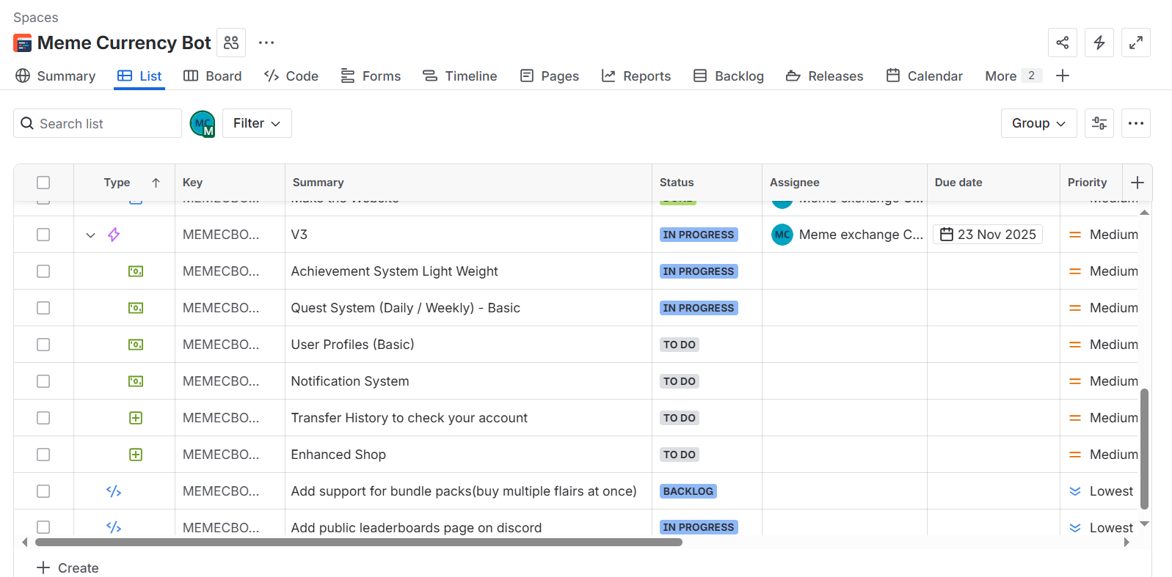Viewport: 1172px width, 577px height.
Task: Select the Notification System row checkbox
Action: 43,381
